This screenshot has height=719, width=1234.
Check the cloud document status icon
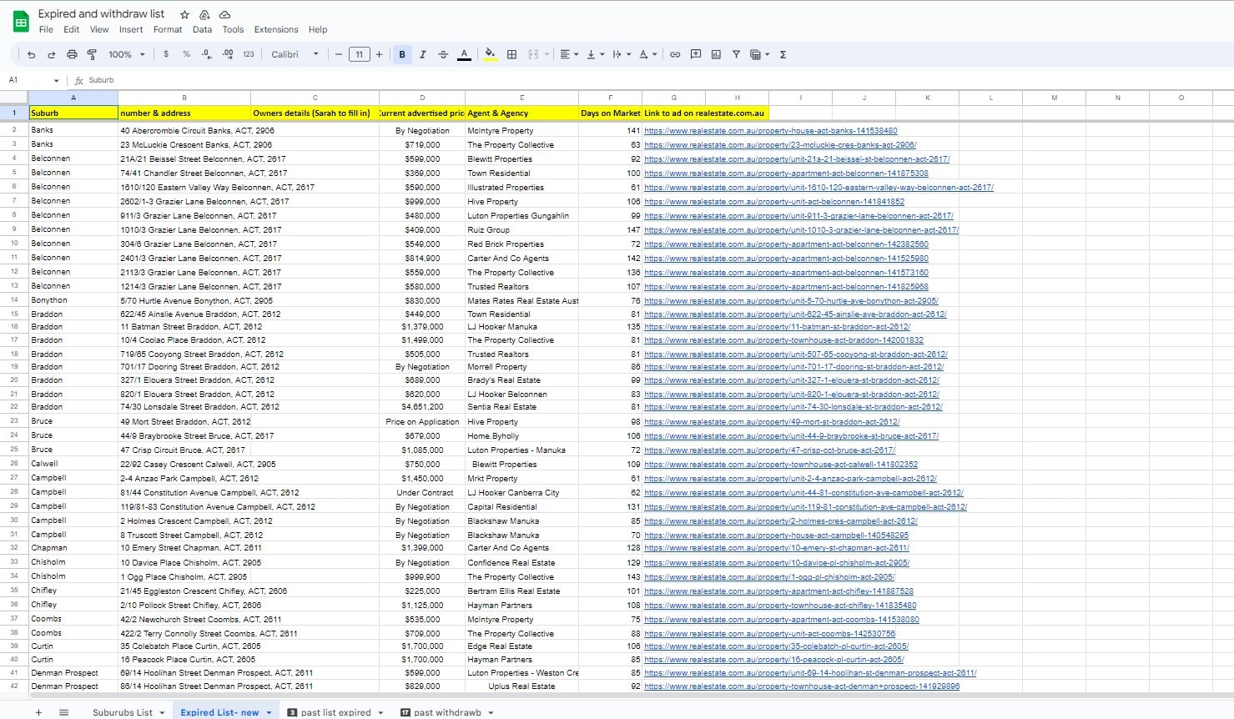point(224,14)
